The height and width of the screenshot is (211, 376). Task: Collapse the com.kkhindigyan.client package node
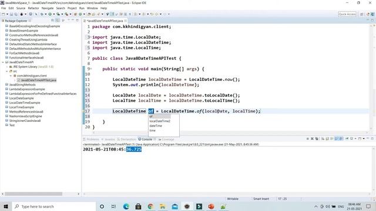click(x=11, y=76)
